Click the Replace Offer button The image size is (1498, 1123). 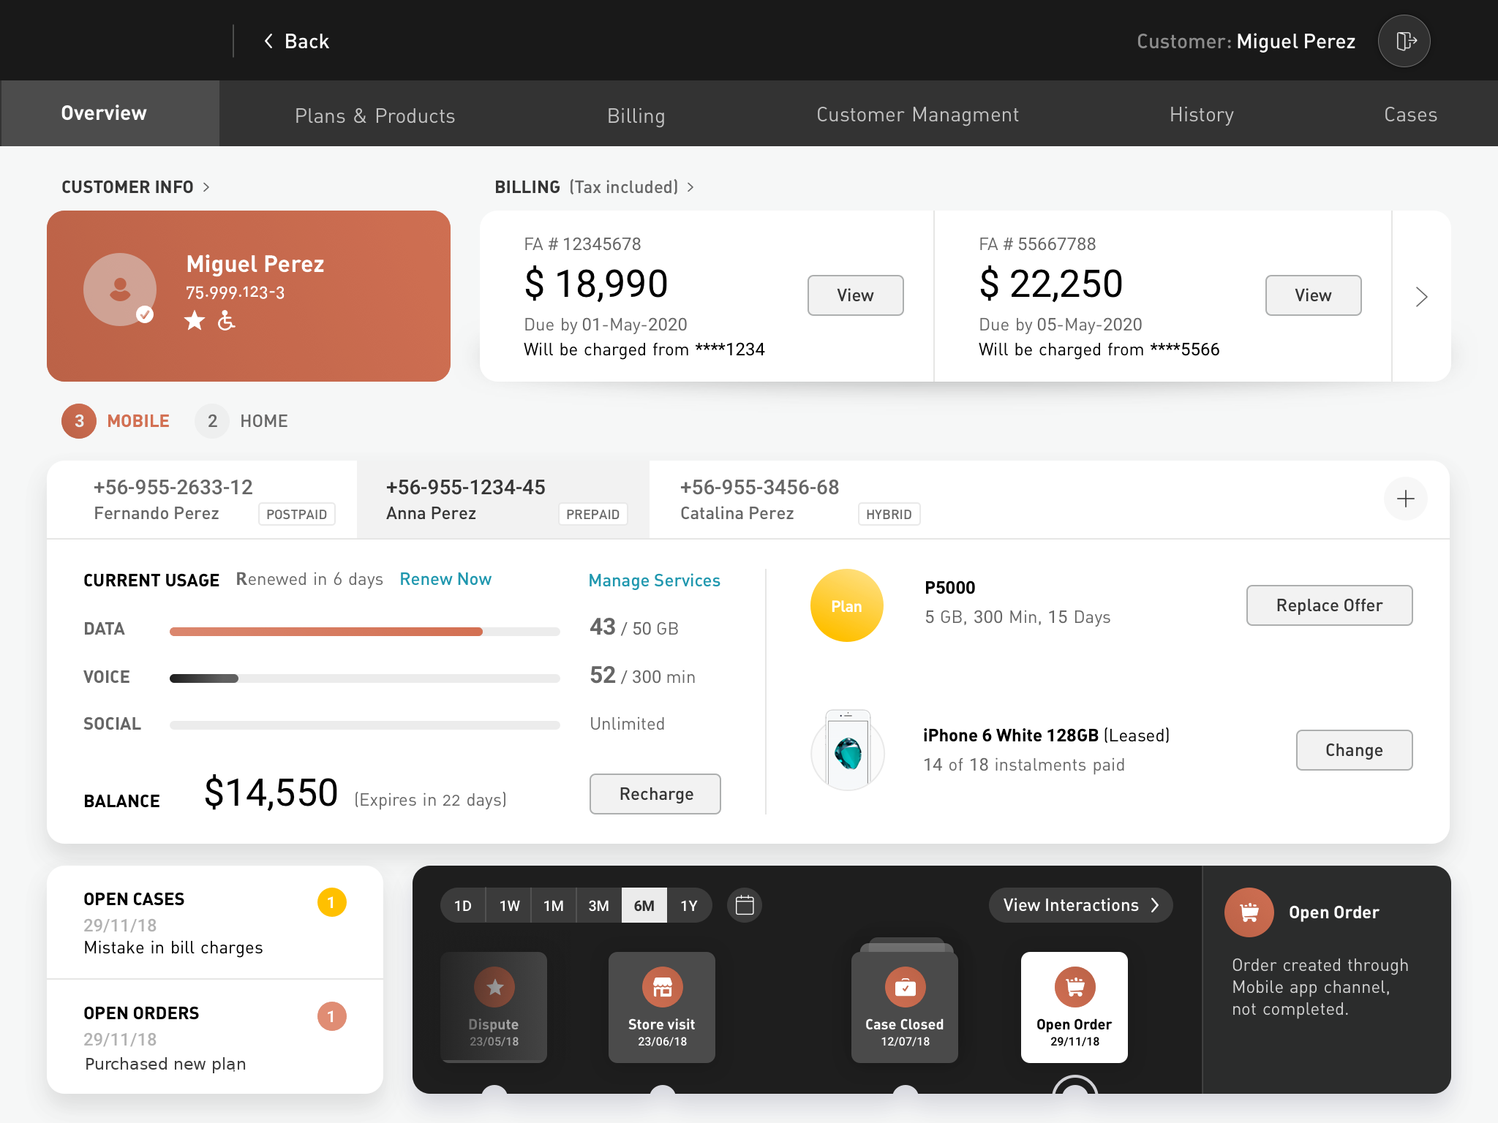[x=1329, y=605]
